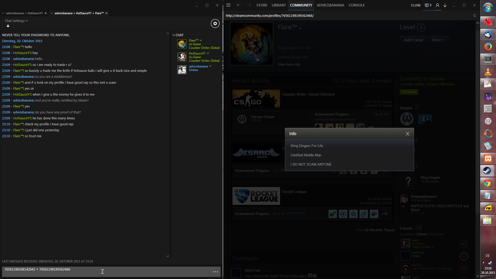
Task: Open the downloads arrow icon
Action: click(445, 5)
